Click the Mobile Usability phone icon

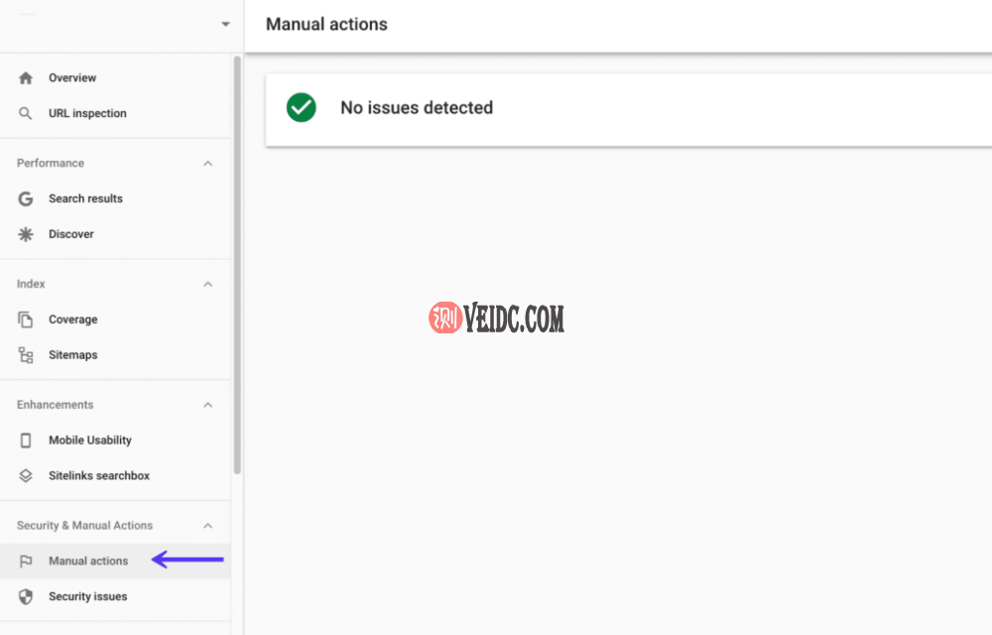coord(25,440)
